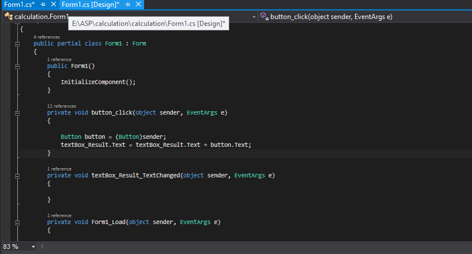Collapse the Form1_Load method block
Image resolution: width=472 pixels, height=254 pixels.
[x=17, y=222]
